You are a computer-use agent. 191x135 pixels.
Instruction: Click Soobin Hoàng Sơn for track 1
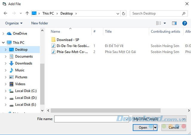click(x=165, y=46)
